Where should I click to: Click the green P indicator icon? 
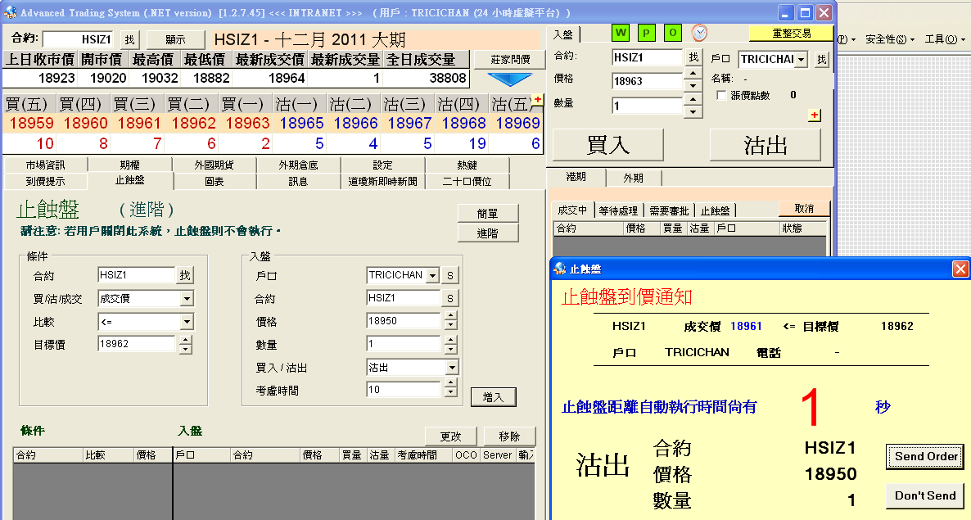tap(647, 33)
